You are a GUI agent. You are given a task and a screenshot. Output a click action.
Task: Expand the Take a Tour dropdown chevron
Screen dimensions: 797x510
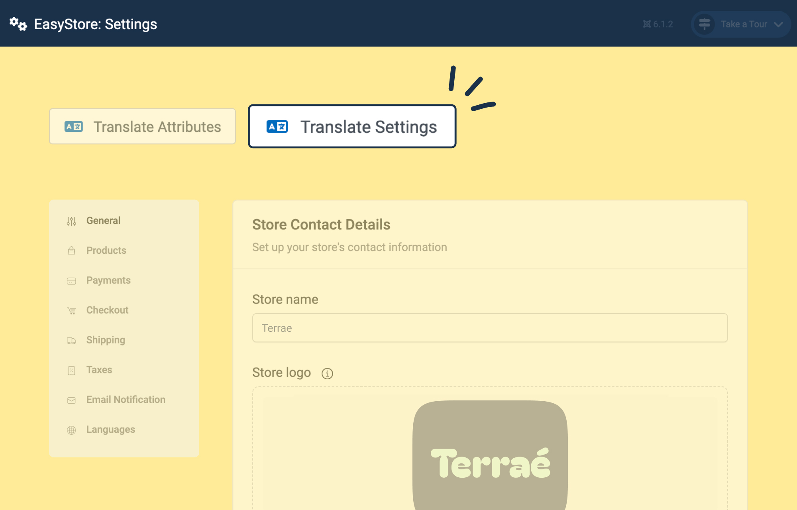click(x=778, y=25)
